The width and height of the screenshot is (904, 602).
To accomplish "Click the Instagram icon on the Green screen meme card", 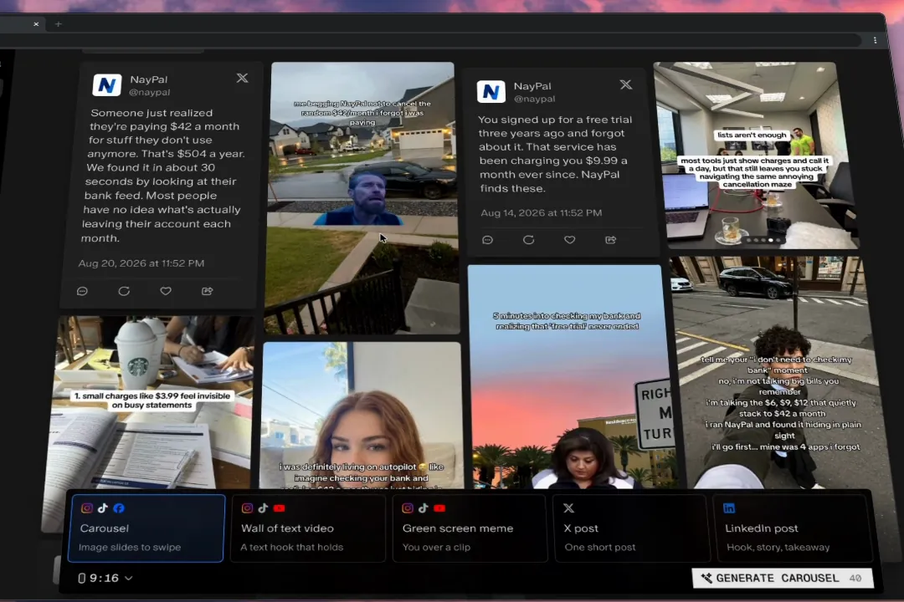I will click(408, 508).
